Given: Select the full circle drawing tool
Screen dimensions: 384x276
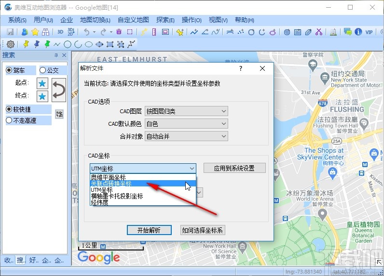Looking at the screenshot, I should click(x=68, y=44).
